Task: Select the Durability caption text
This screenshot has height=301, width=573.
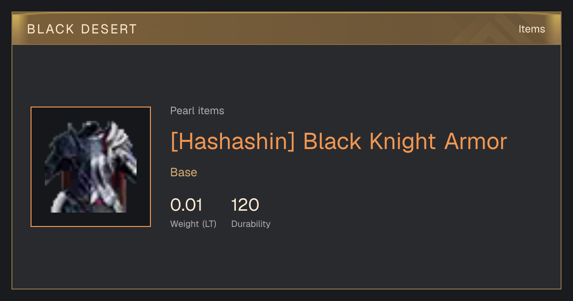Action: click(x=251, y=224)
